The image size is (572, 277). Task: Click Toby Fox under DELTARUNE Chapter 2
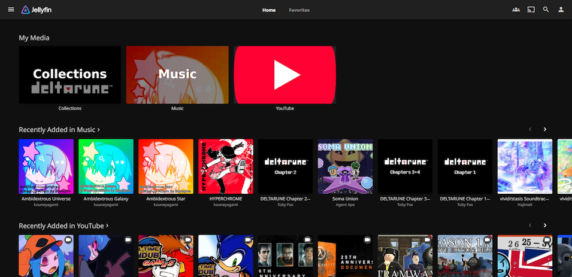click(286, 205)
